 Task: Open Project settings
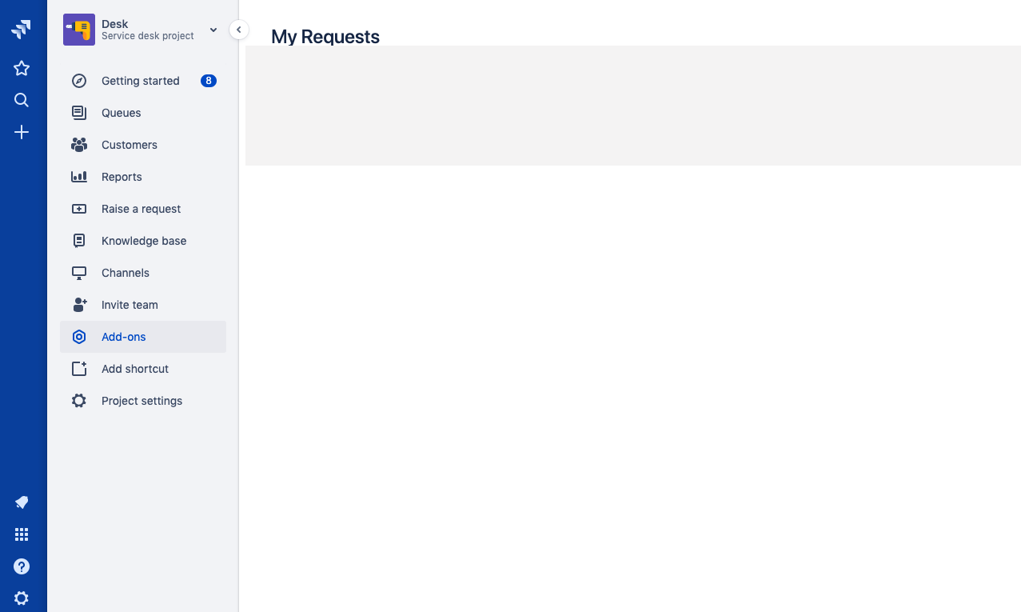click(142, 401)
